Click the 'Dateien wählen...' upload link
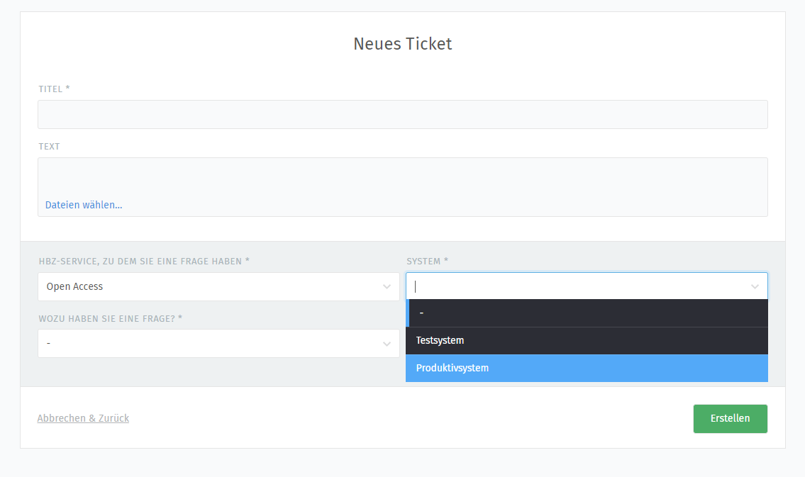This screenshot has width=805, height=477. tap(84, 205)
